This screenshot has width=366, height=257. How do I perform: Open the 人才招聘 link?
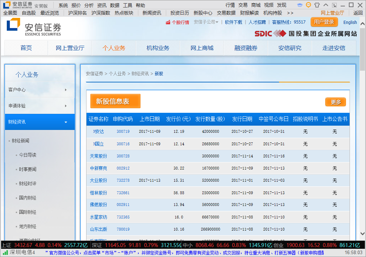257,22
